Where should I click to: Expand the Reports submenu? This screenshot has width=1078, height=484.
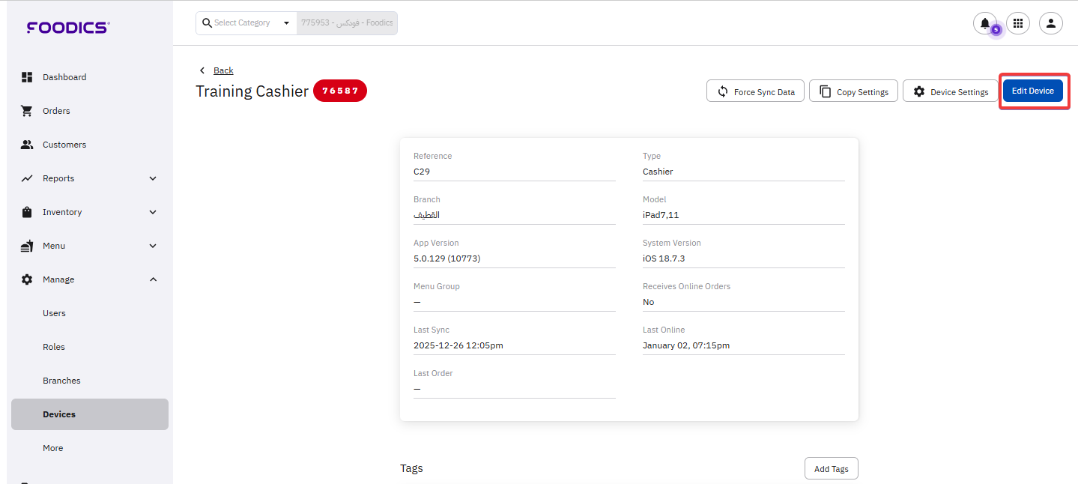(x=153, y=178)
